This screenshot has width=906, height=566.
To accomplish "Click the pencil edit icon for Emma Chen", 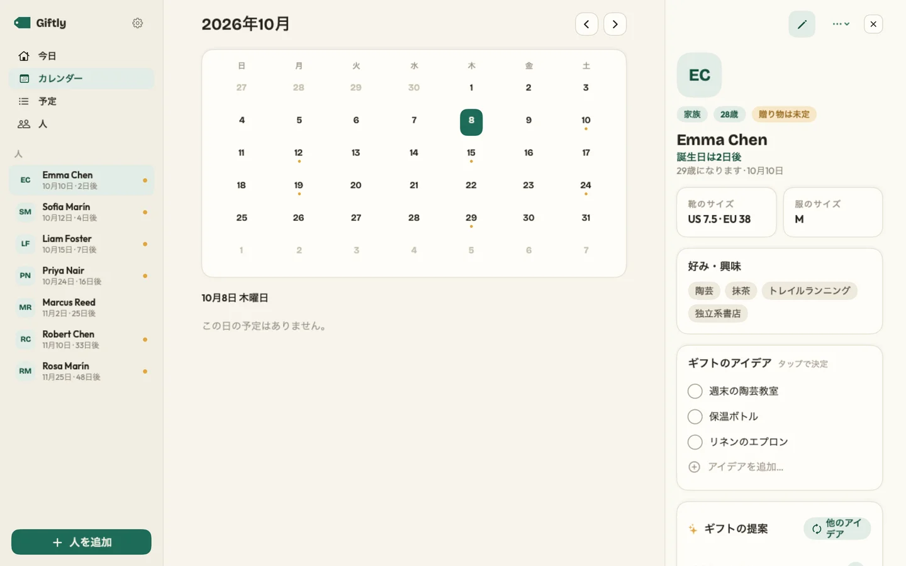I will 802,24.
